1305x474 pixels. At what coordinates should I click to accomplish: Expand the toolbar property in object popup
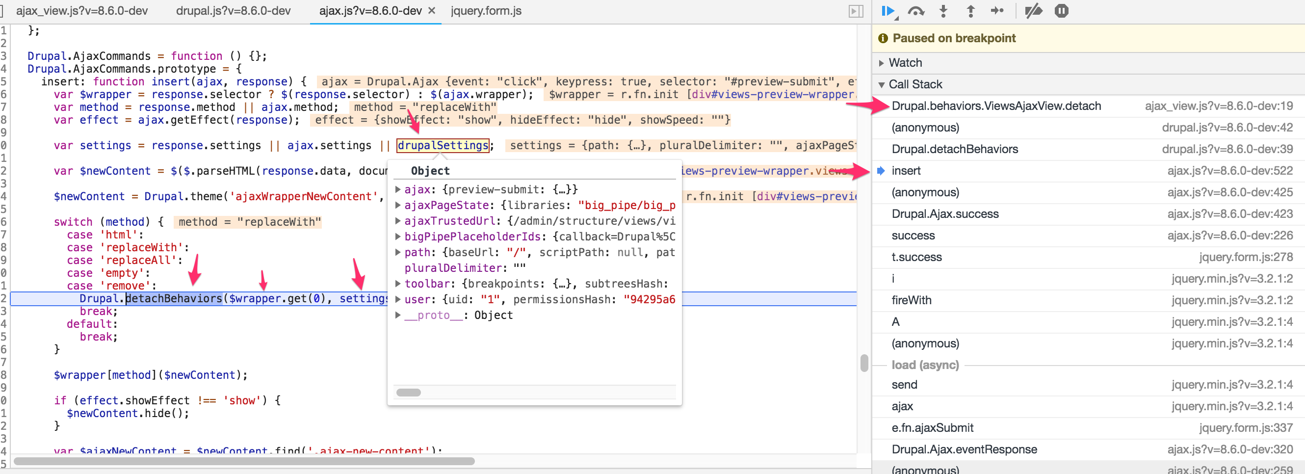click(398, 284)
